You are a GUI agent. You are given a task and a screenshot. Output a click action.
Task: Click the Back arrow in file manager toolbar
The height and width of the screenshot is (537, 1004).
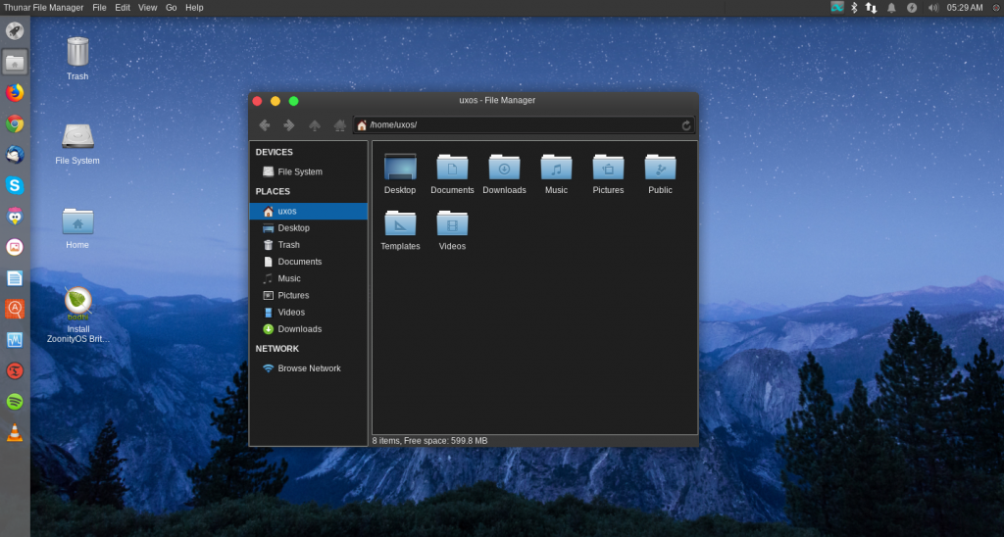(264, 125)
